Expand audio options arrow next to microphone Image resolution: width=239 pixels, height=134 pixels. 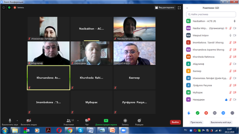[17, 121]
